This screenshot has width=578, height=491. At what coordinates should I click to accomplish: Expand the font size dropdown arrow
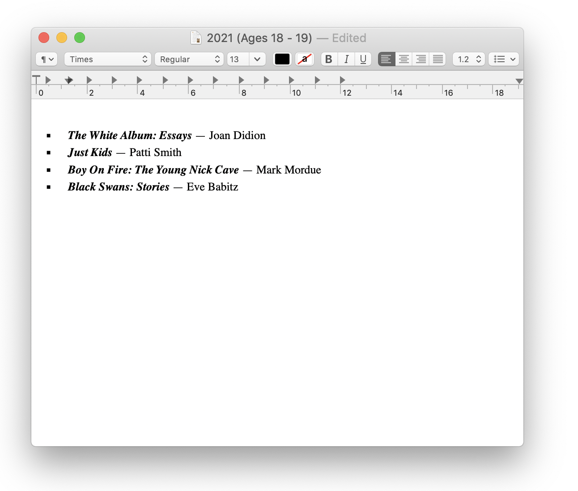[257, 59]
